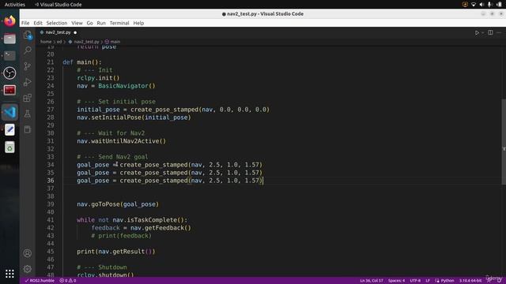506x284 pixels.
Task: Open Terminal from the Ubuntu dock
Action: 9,56
